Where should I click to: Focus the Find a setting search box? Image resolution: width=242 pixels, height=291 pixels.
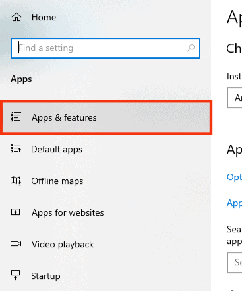point(106,48)
